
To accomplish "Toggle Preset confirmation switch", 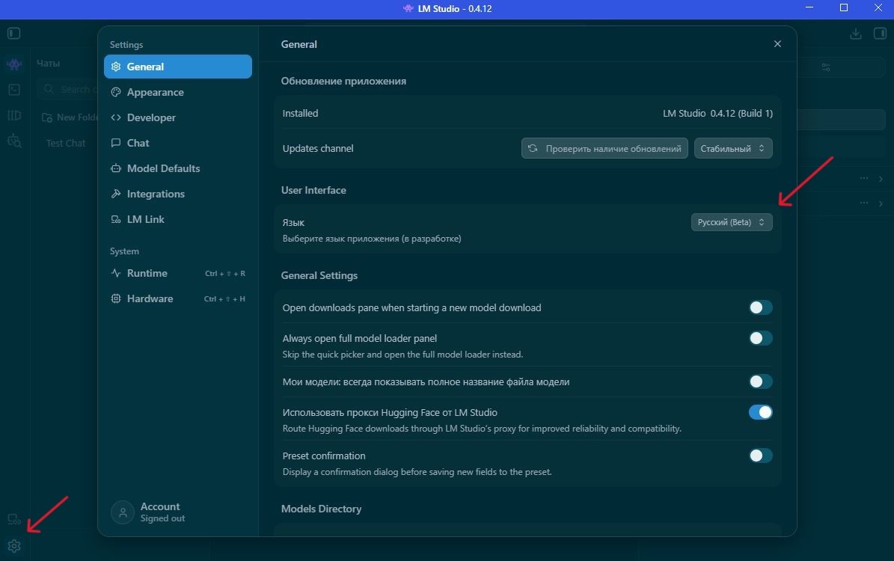I will (761, 456).
